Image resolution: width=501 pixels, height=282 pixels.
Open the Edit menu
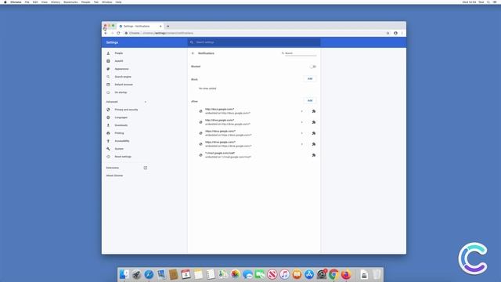point(35,2)
